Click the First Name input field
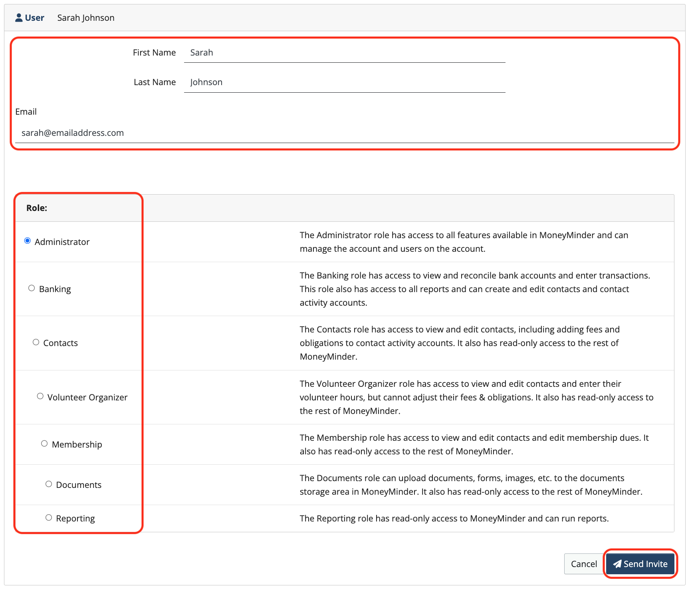The width and height of the screenshot is (690, 589). coord(345,53)
